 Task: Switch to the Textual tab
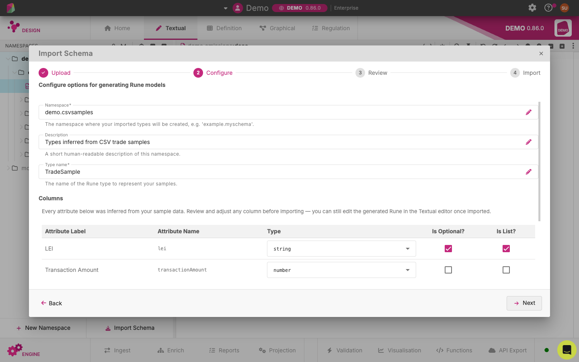click(x=171, y=28)
